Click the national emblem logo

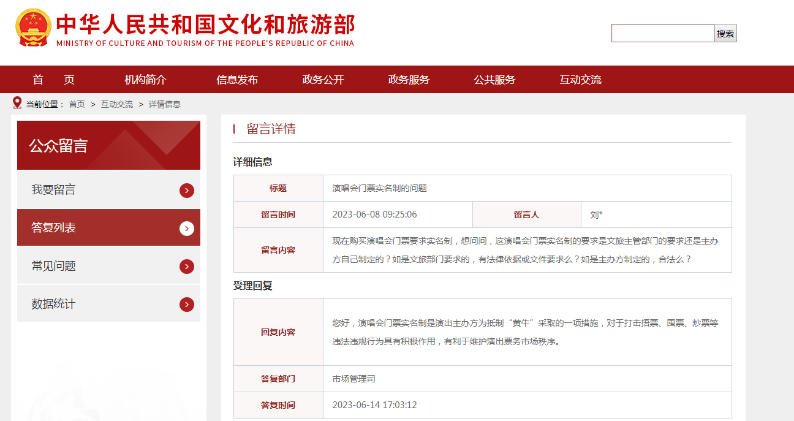coord(33,27)
